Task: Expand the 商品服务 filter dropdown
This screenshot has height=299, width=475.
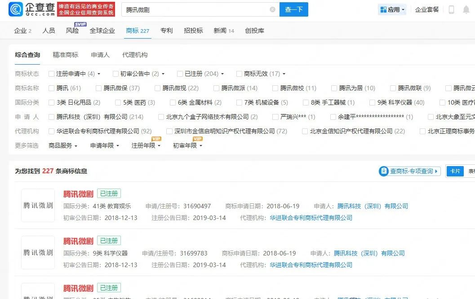Action: [63, 145]
